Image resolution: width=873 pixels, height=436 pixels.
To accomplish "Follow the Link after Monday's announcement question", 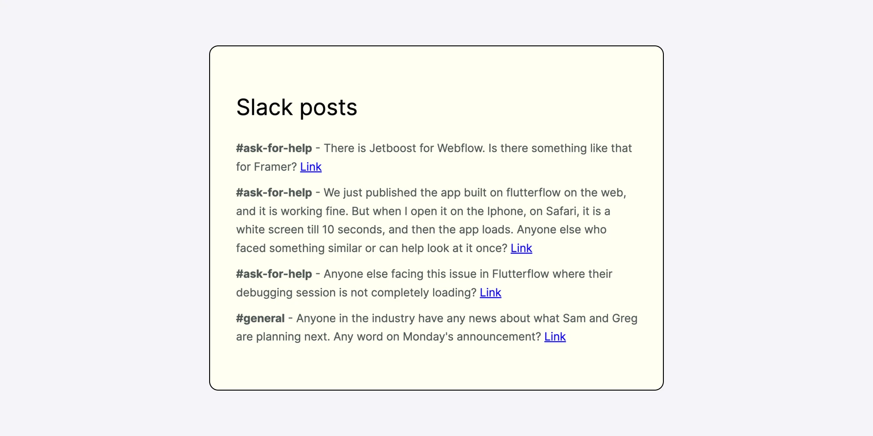I will [555, 337].
